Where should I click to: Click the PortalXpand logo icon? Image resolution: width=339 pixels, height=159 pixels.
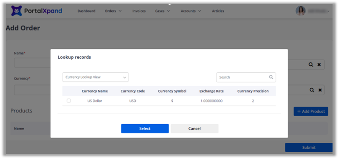[x=17, y=11]
